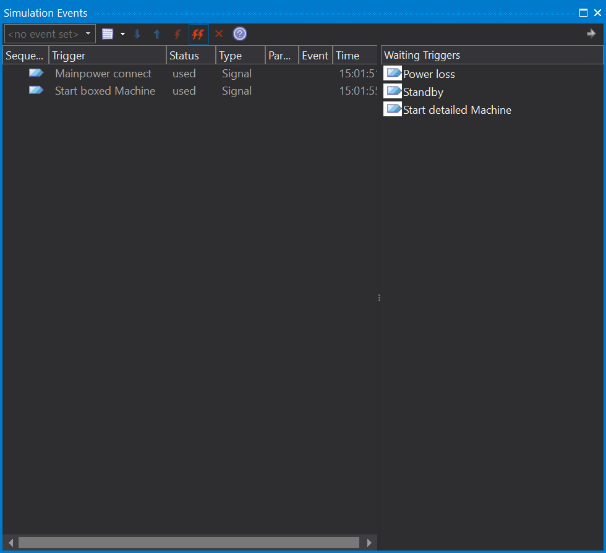Screen dimensions: 606x553
Task: Click the Type column header
Action: [x=240, y=56]
